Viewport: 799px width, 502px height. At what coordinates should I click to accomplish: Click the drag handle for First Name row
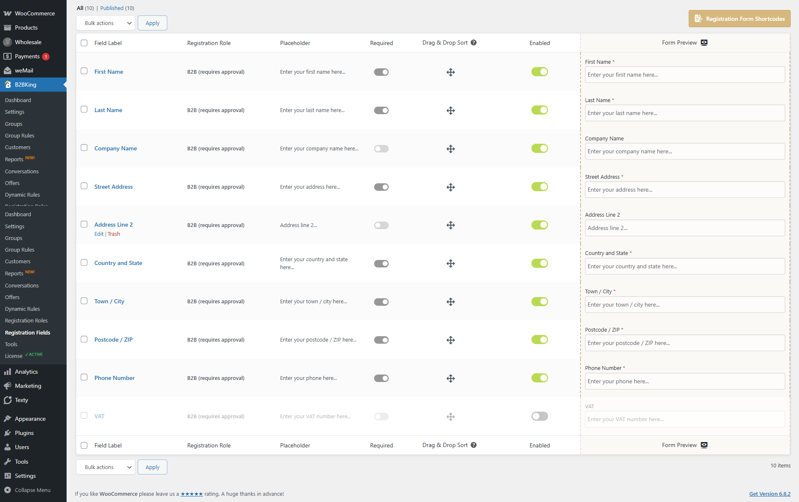[451, 72]
